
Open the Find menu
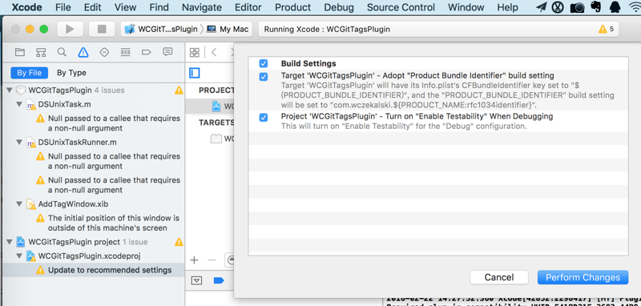[x=159, y=7]
